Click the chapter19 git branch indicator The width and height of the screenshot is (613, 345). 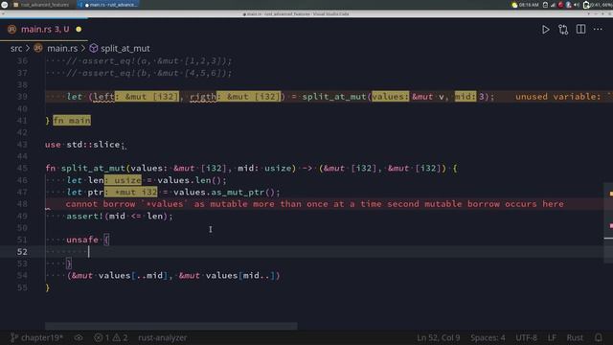tap(37, 337)
